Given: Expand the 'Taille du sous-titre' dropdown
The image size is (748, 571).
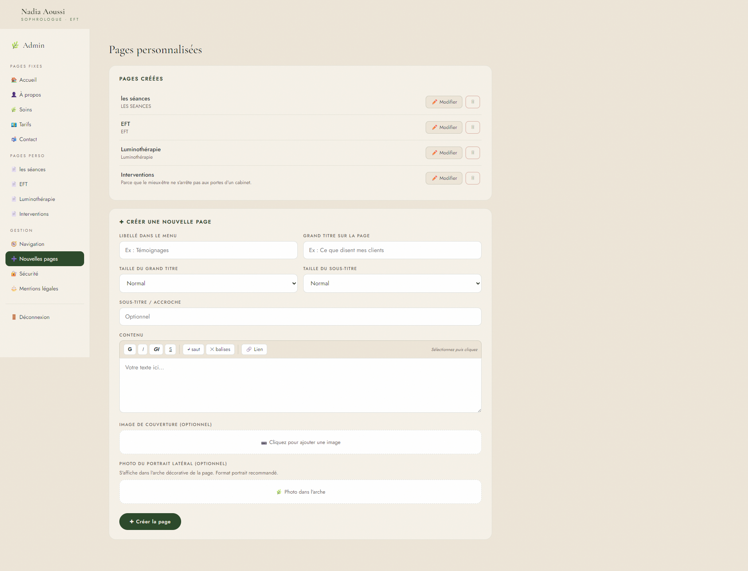Looking at the screenshot, I should coord(392,283).
